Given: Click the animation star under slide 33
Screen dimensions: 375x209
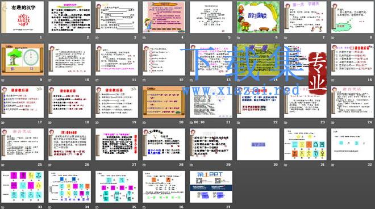Looking at the screenshot, I should (3, 207).
